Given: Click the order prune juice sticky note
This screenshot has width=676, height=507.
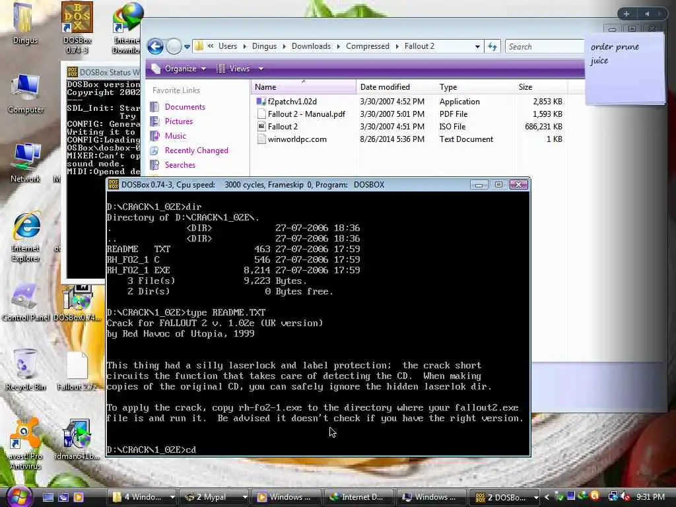Looking at the screenshot, I should [625, 69].
